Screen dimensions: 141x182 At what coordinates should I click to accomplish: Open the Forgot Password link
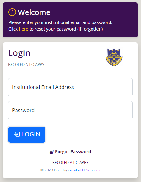pyautogui.click(x=73, y=152)
